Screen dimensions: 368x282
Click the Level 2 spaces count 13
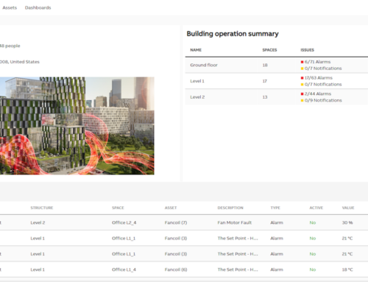[x=265, y=97]
